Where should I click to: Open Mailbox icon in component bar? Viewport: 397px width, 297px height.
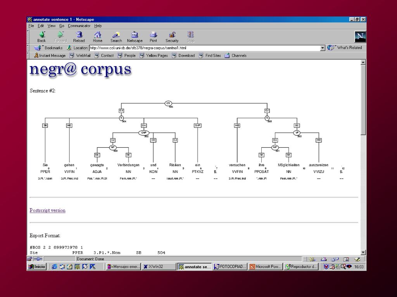(323, 259)
